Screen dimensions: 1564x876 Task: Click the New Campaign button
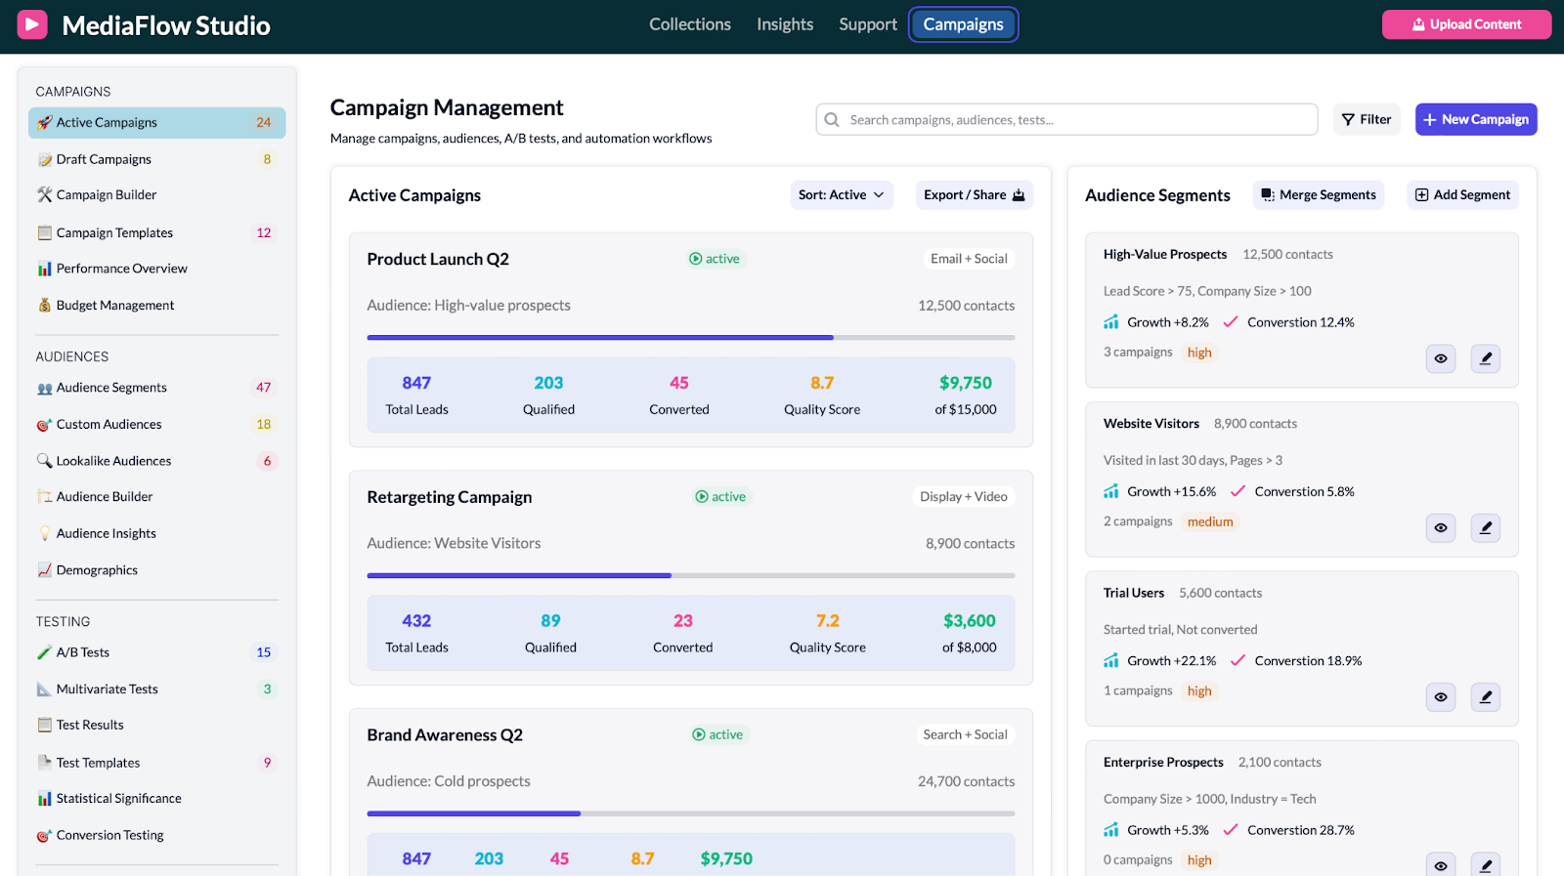click(1475, 119)
